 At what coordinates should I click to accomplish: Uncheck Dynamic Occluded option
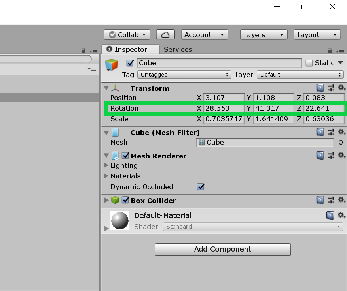[x=201, y=187]
